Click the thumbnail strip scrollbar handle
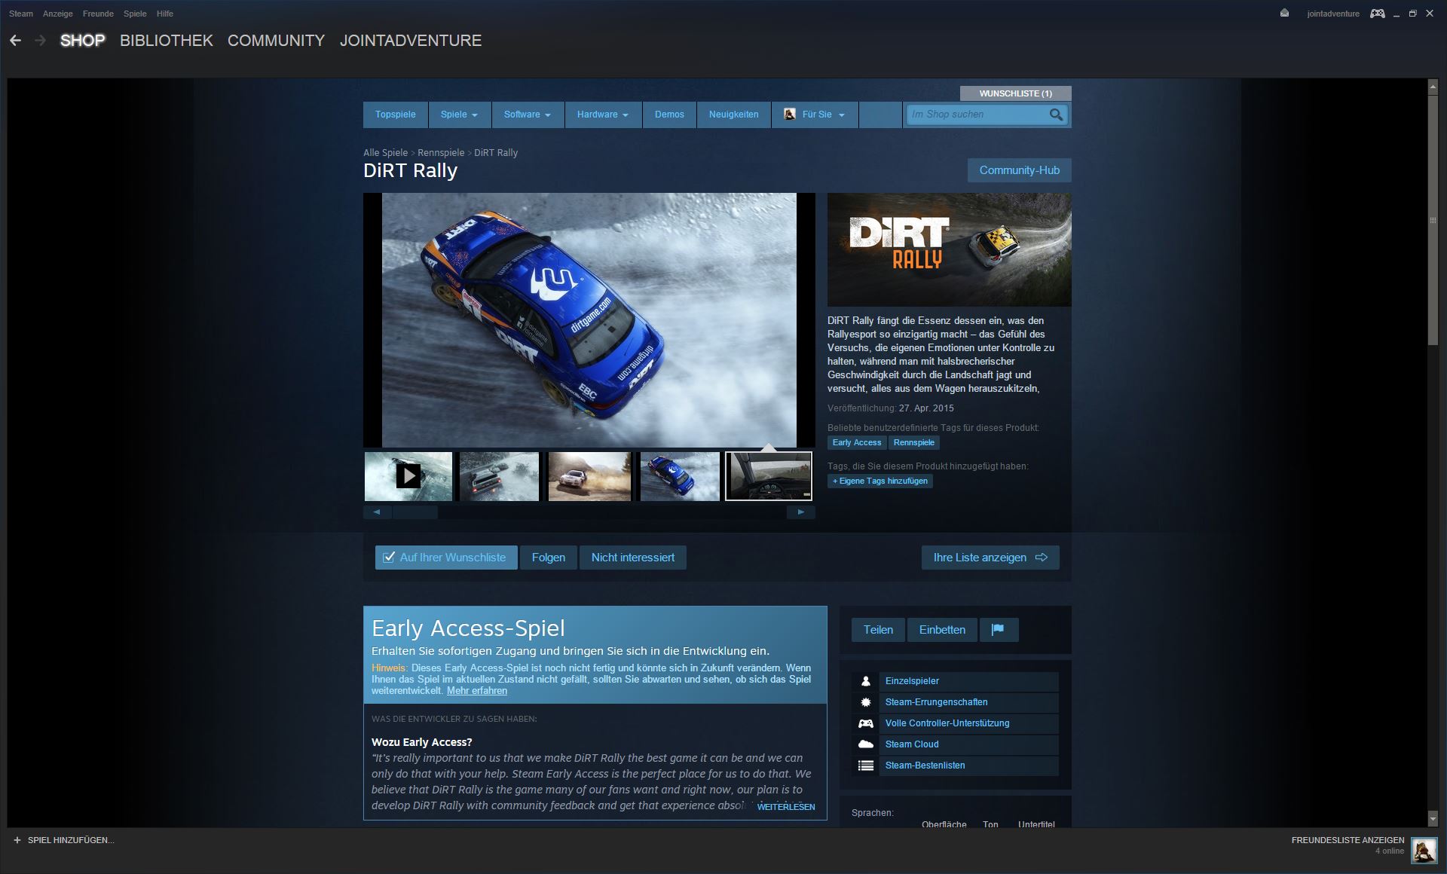Image resolution: width=1447 pixels, height=874 pixels. (x=415, y=512)
